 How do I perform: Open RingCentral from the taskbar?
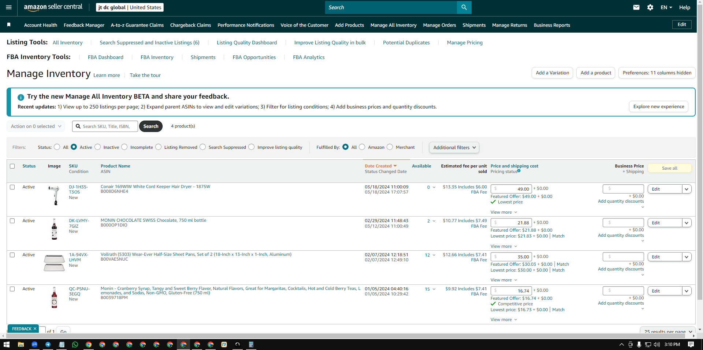point(224,345)
